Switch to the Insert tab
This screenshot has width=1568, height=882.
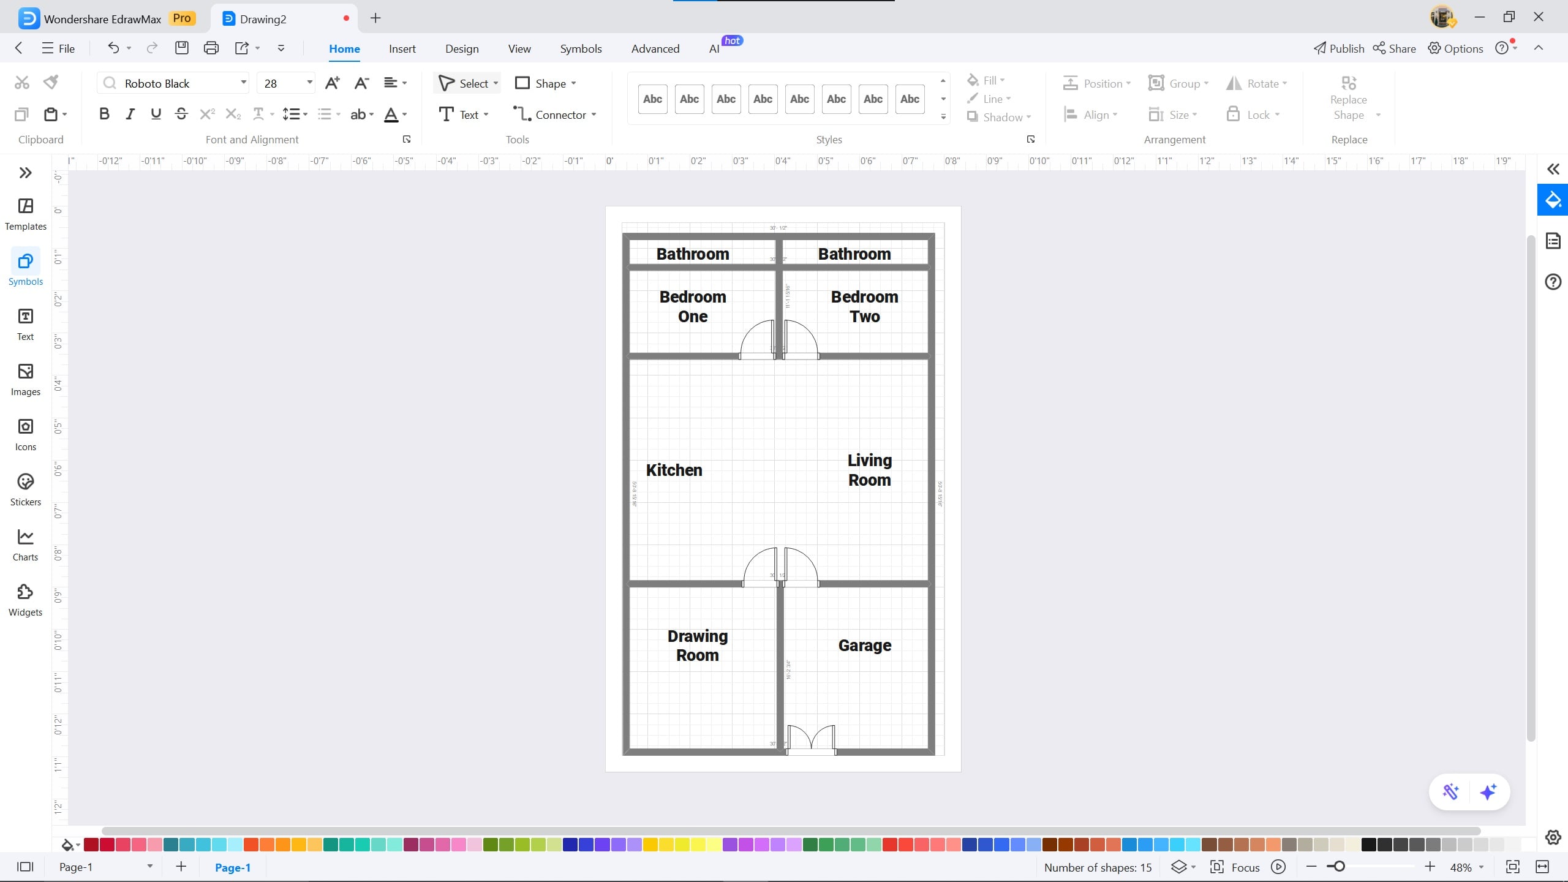(x=402, y=48)
